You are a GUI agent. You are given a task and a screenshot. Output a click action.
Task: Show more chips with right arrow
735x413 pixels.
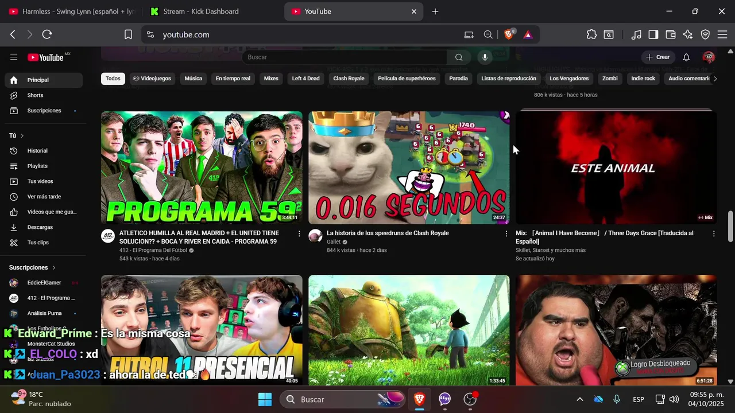coord(715,79)
